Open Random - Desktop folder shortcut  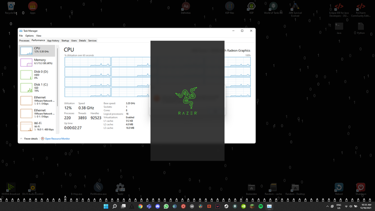(x=295, y=189)
